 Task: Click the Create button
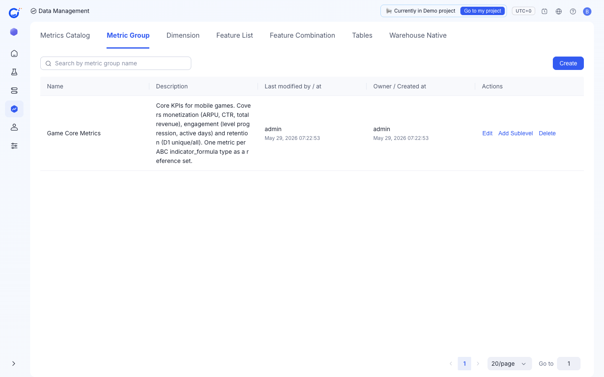point(568,63)
